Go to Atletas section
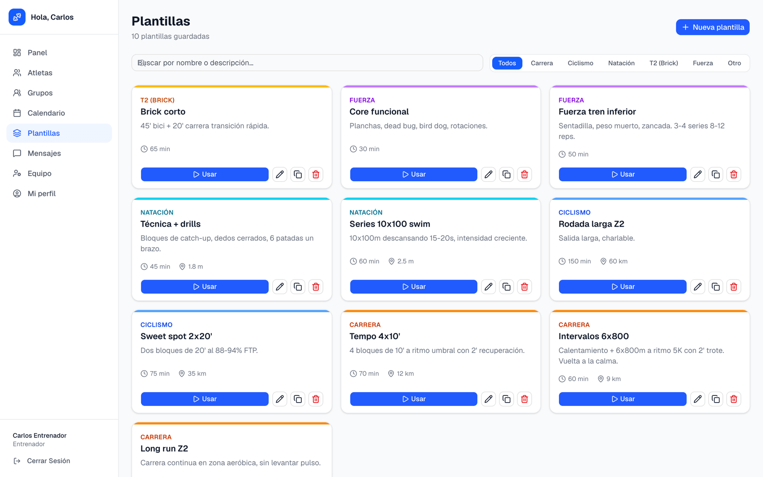This screenshot has height=477, width=763. (x=59, y=73)
